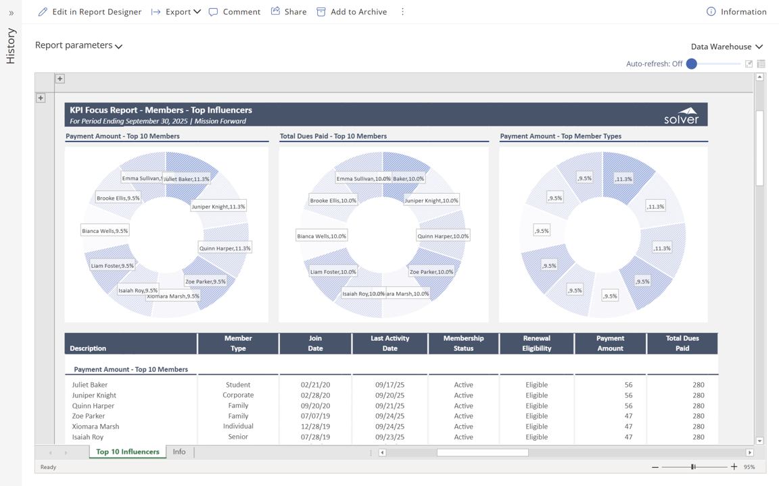The image size is (779, 486).
Task: Expand the column group plus button
Action: [60, 79]
